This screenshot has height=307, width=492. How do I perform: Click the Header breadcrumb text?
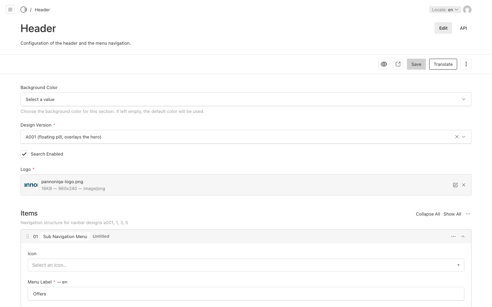click(42, 10)
